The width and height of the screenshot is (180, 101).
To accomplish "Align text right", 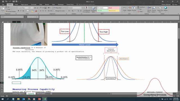I will click(x=46, y=11).
